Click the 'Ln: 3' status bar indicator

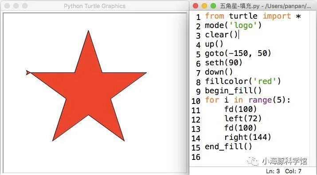pyautogui.click(x=273, y=171)
